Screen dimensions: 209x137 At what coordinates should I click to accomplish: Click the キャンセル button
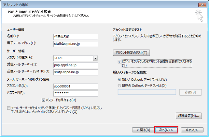click(192, 130)
